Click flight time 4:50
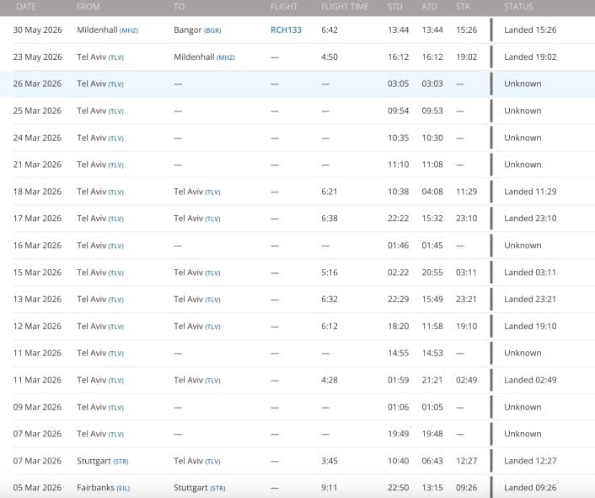The image size is (595, 498). [x=329, y=57]
